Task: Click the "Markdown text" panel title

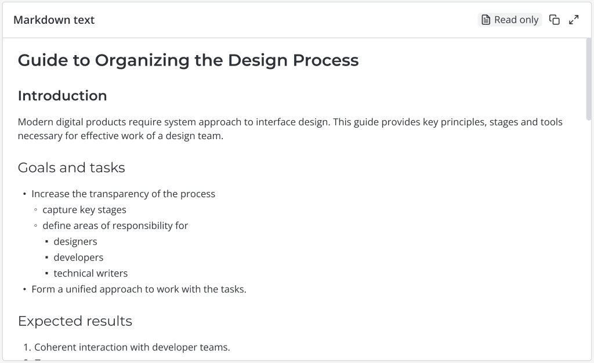Action: 54,20
